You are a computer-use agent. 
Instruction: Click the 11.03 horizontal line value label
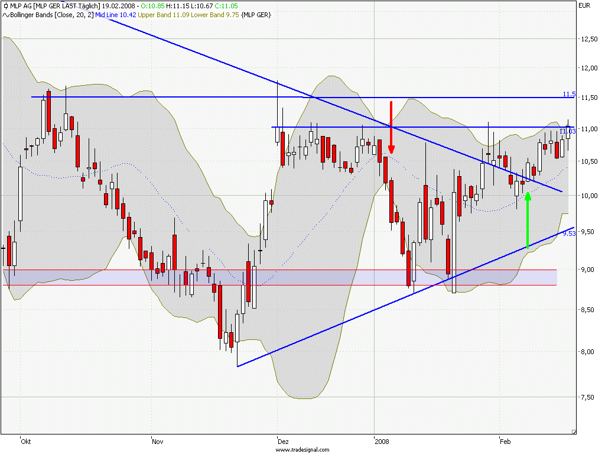coord(568,131)
